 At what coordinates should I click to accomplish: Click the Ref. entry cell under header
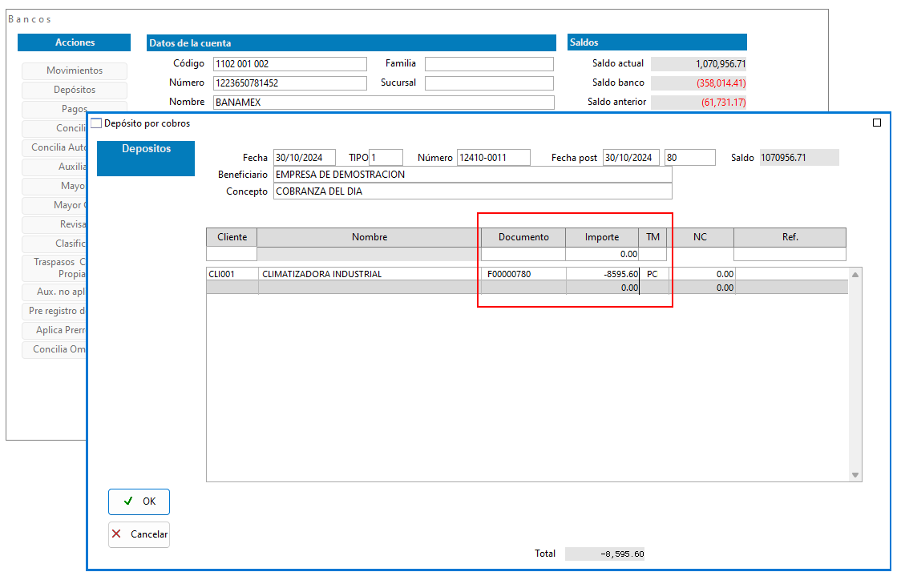coord(790,254)
